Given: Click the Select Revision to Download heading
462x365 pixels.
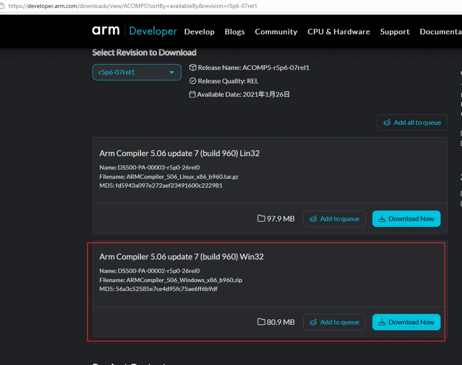Looking at the screenshot, I should (144, 53).
